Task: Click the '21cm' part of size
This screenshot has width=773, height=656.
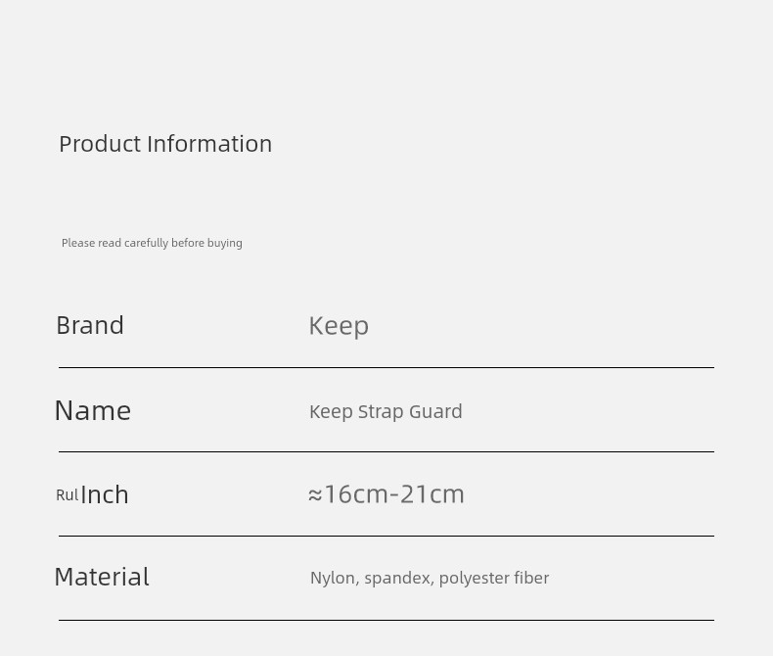Action: (432, 494)
